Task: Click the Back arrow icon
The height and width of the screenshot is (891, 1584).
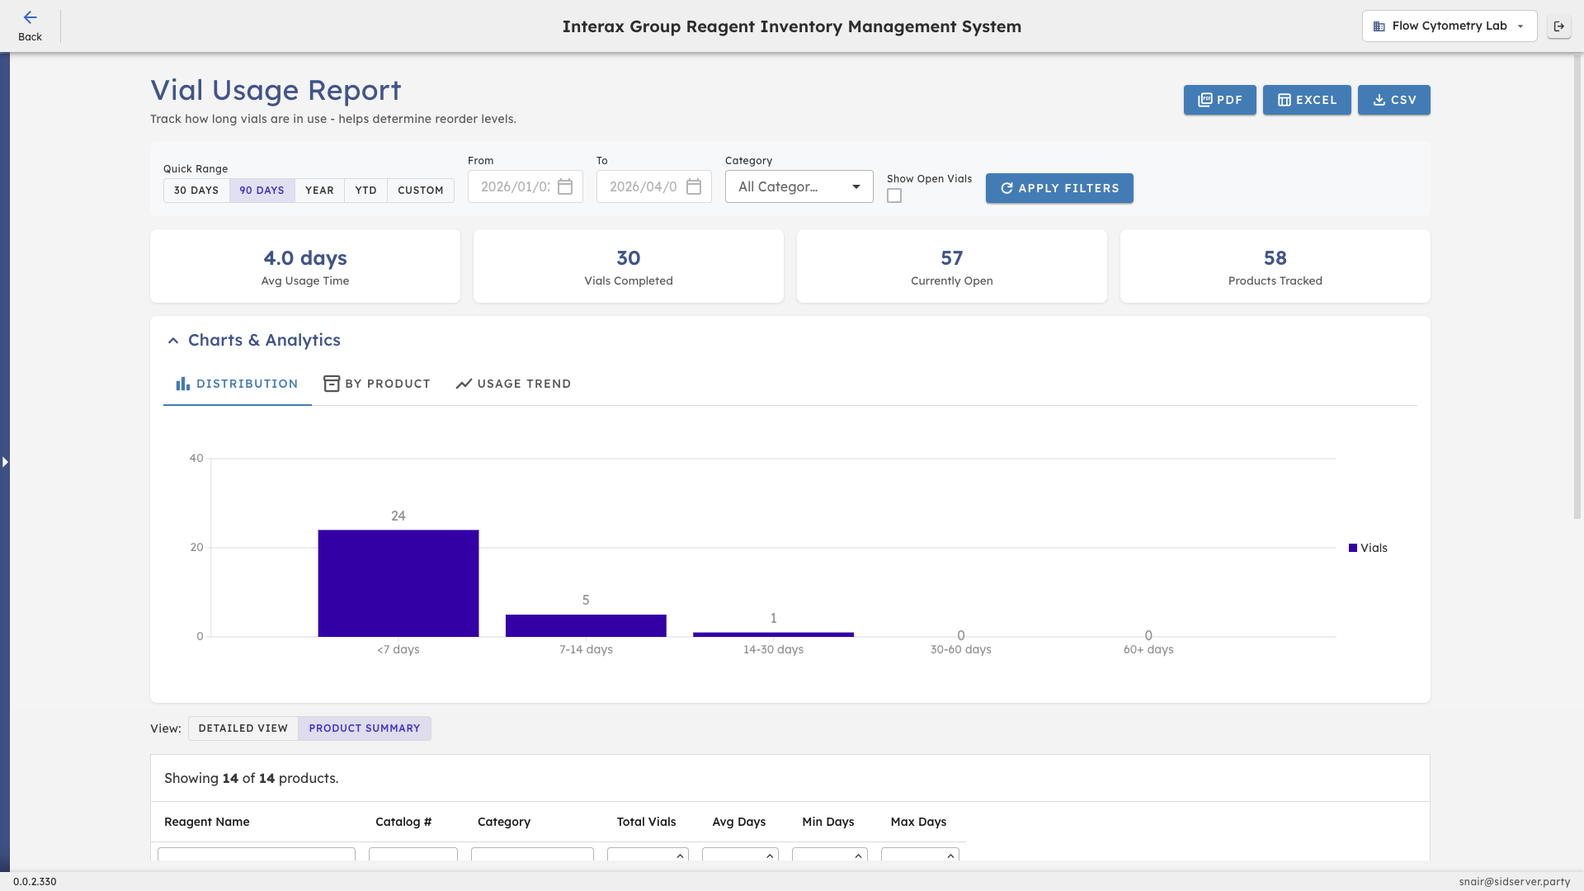Action: 31,17
